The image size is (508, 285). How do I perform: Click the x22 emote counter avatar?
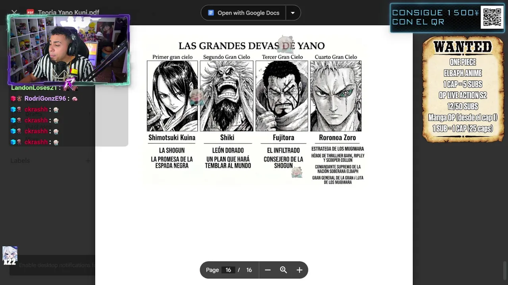point(10,255)
